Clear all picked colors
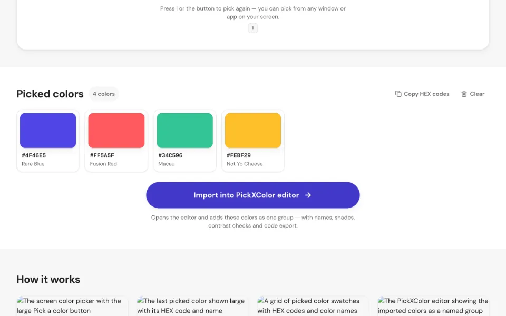This screenshot has width=506, height=316. click(473, 94)
